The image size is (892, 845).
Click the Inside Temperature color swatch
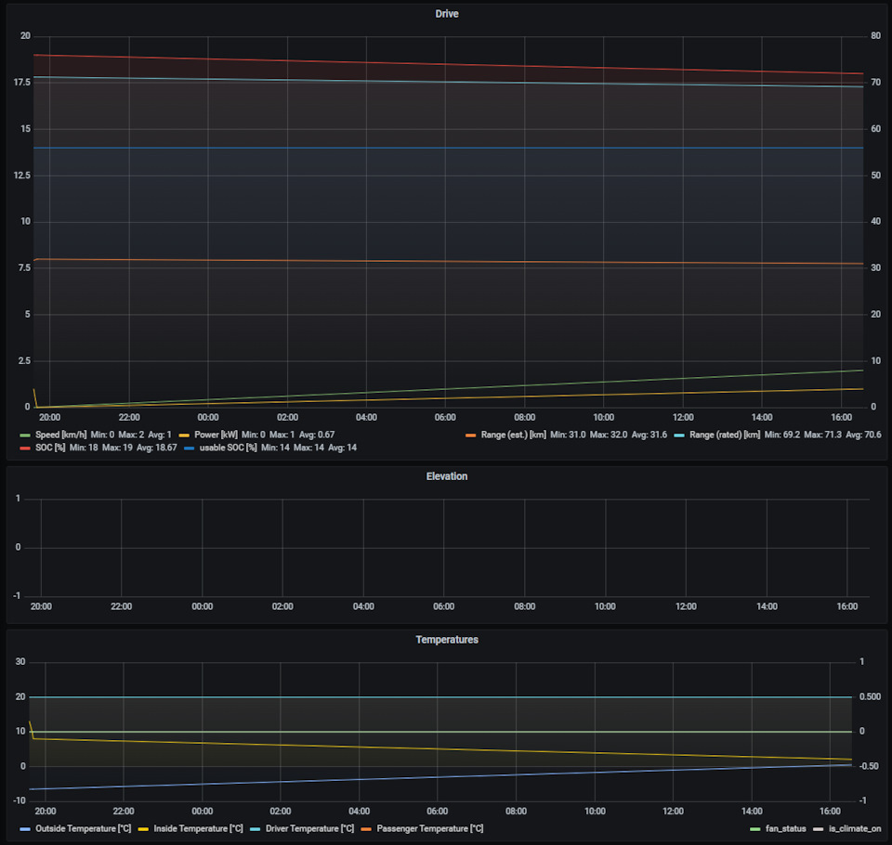[143, 829]
